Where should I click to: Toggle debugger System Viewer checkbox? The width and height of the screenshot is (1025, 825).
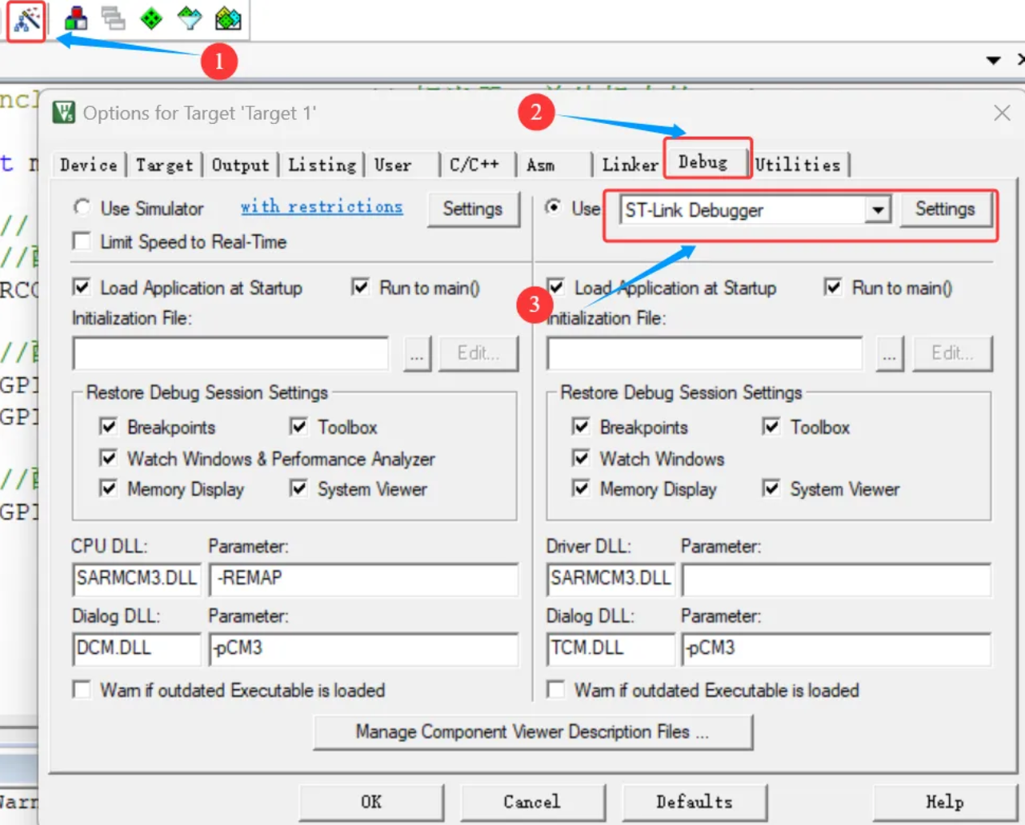[x=771, y=488]
